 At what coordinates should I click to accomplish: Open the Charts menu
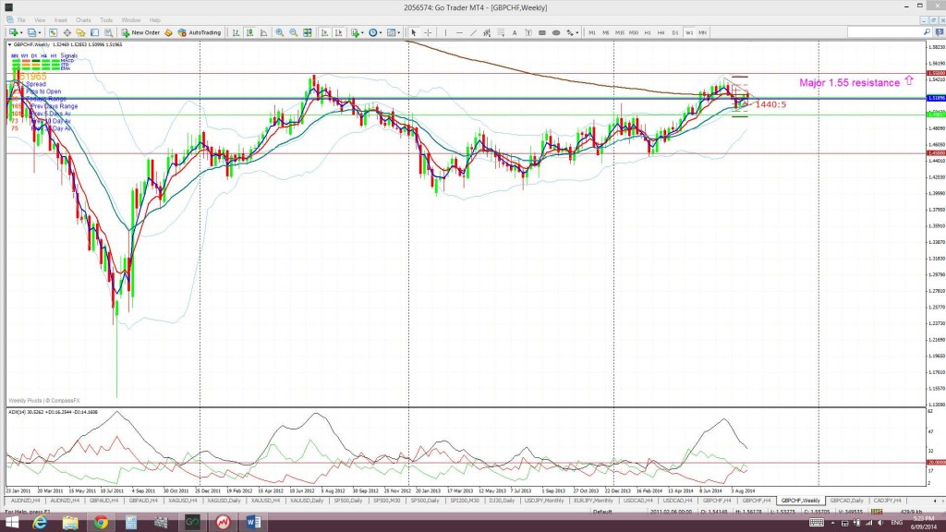coord(83,19)
